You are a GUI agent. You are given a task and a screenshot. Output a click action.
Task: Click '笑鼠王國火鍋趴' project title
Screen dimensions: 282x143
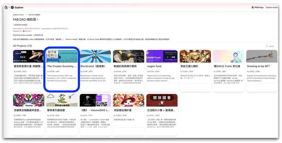[189, 66]
